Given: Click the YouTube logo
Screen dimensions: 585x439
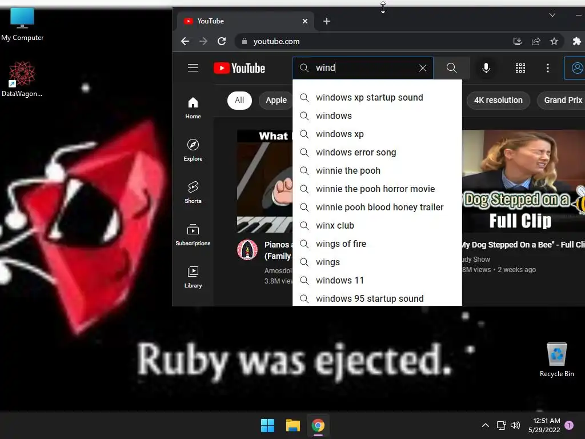Looking at the screenshot, I should [x=239, y=68].
